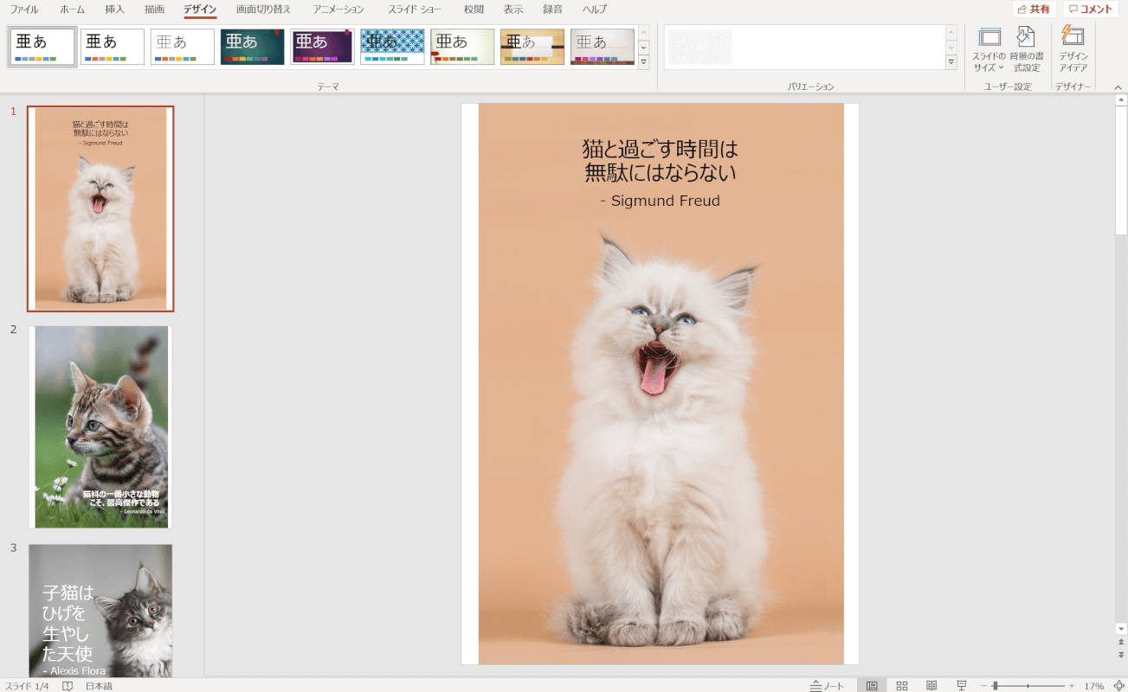This screenshot has width=1128, height=692.
Task: Click the コメント button
Action: (1091, 10)
